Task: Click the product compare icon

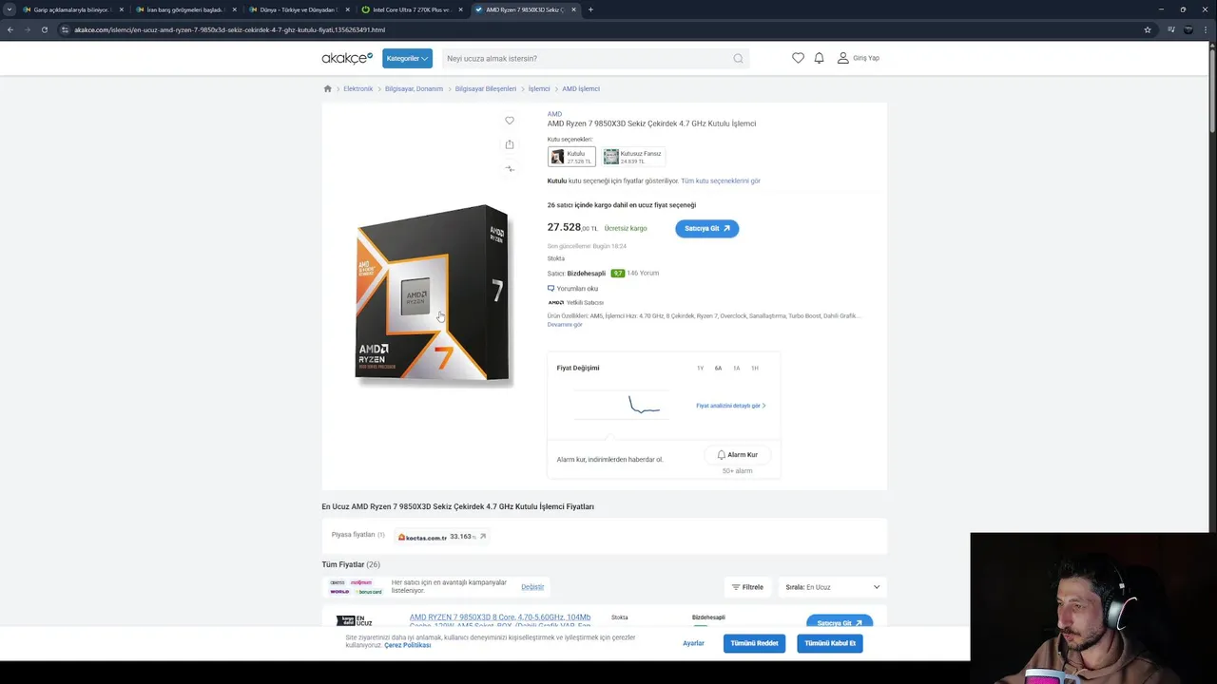Action: tap(510, 168)
